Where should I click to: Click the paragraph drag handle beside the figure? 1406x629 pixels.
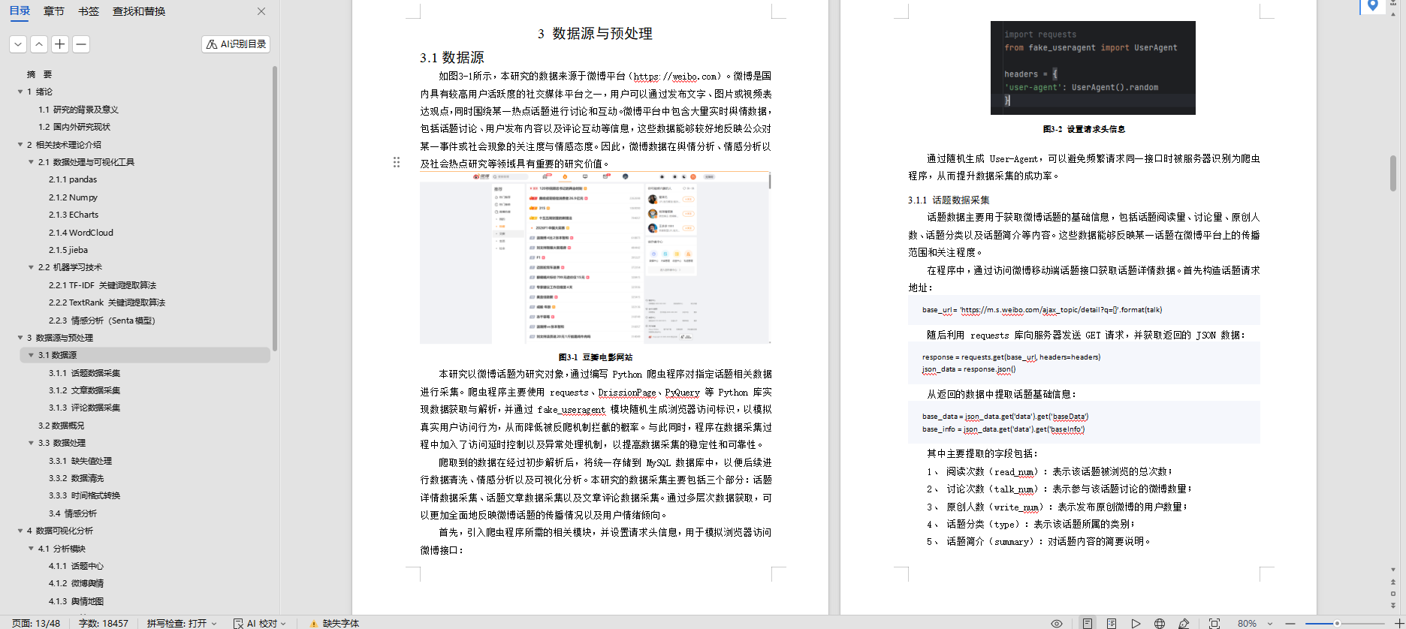coord(397,162)
